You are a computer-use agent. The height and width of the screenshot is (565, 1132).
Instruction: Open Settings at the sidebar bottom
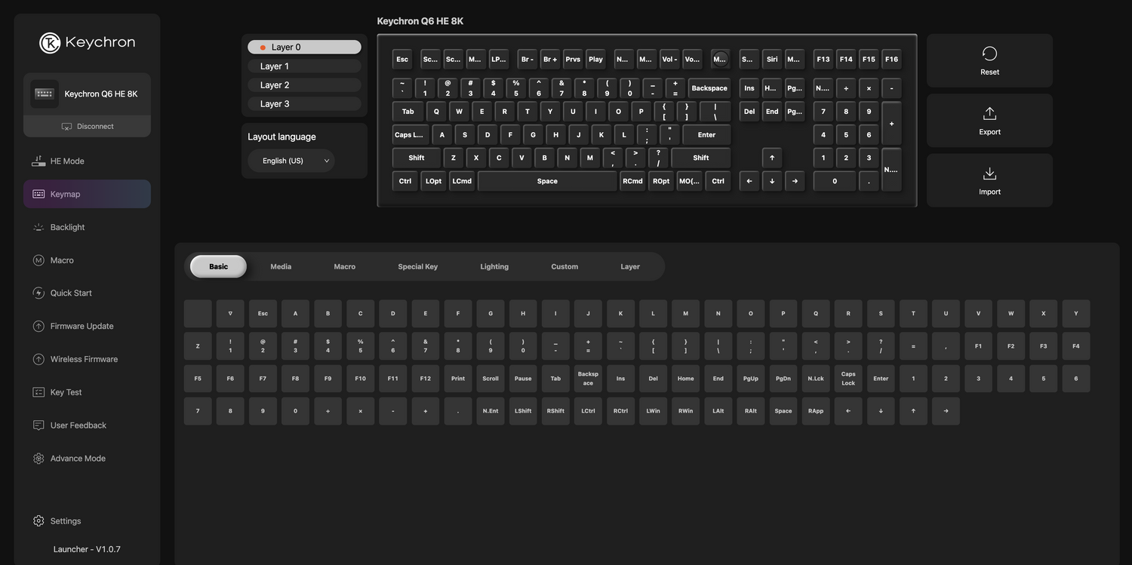click(65, 521)
